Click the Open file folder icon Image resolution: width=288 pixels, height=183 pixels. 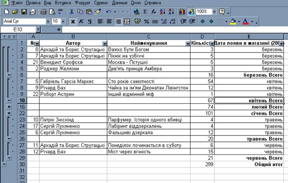tap(15, 12)
